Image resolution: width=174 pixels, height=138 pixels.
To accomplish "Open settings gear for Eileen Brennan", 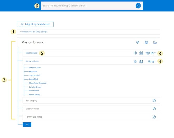I will pyautogui.click(x=154, y=109).
